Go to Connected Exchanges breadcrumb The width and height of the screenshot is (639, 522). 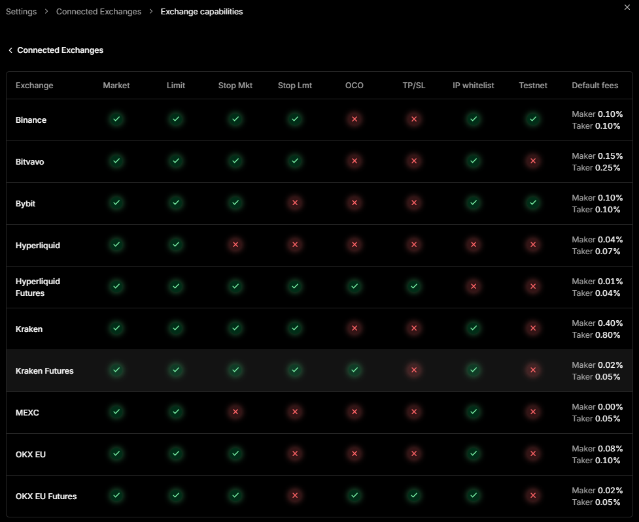click(99, 12)
